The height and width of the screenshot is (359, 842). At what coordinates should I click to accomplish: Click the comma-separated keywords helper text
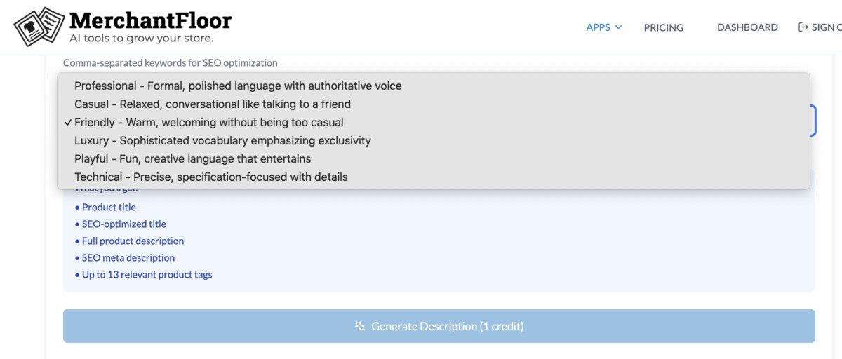(x=171, y=62)
